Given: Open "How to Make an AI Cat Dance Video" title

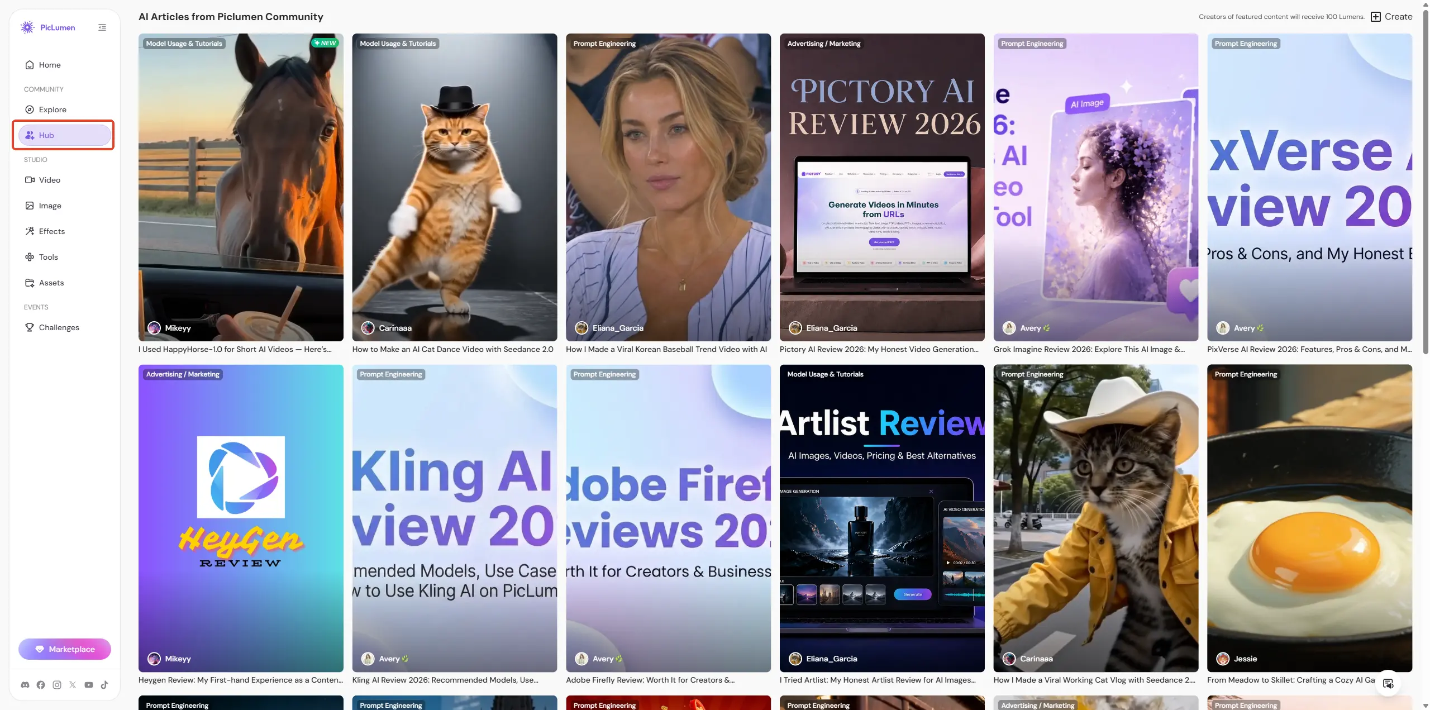Looking at the screenshot, I should click(x=453, y=349).
